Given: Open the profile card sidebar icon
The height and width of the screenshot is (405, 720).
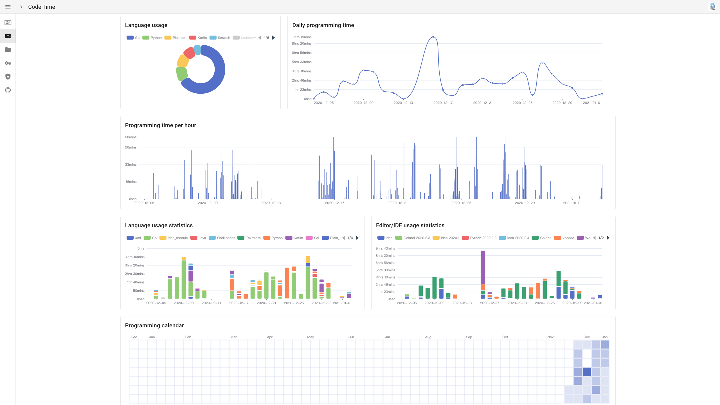Looking at the screenshot, I should tap(8, 22).
